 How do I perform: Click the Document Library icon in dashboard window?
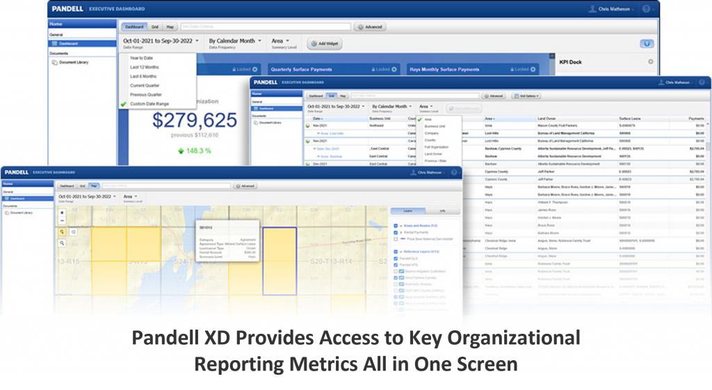54,62
